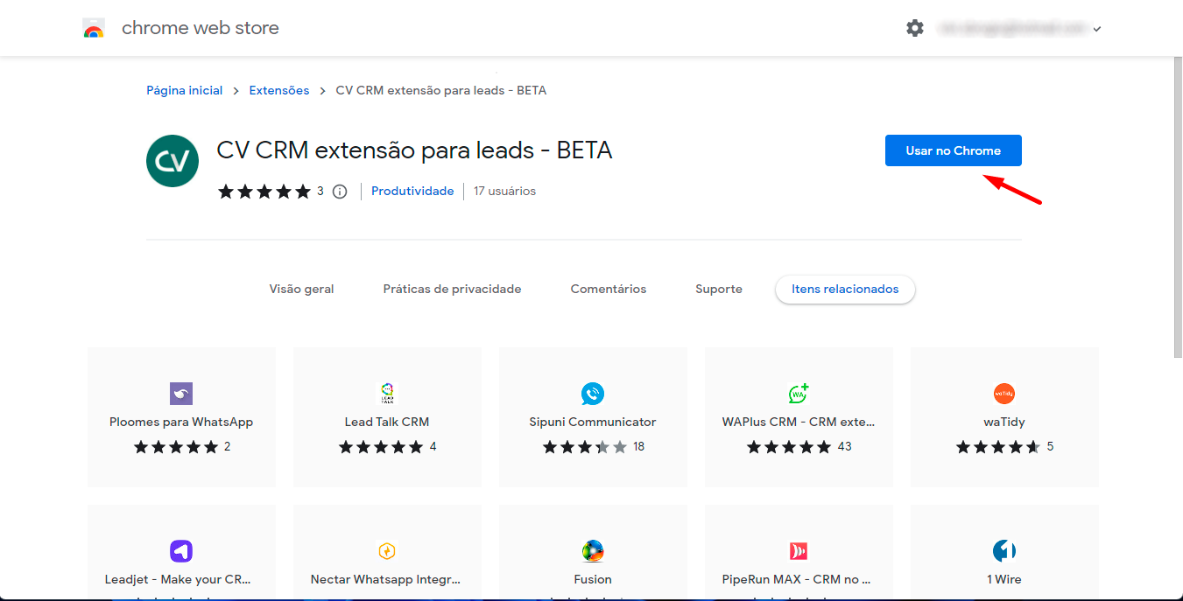Click the chrome web store header title
This screenshot has height=601, width=1183.
tap(201, 28)
